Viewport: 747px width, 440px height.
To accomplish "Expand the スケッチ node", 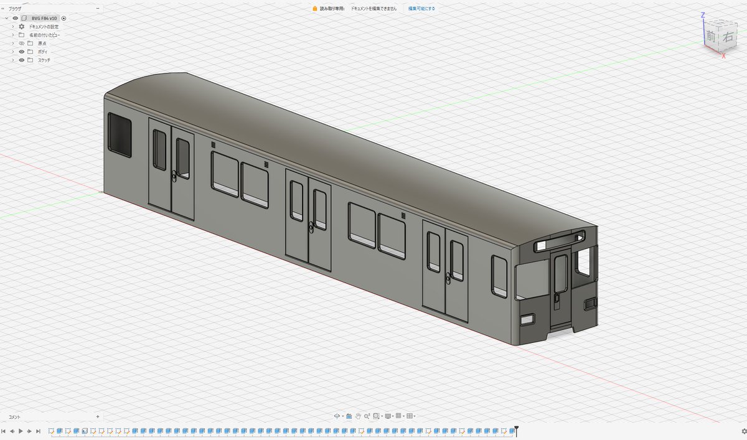I will click(12, 60).
